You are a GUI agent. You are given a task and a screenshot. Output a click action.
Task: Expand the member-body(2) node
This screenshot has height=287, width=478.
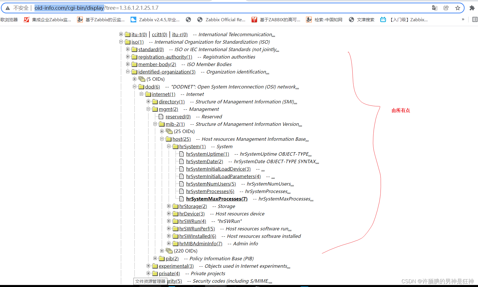tap(128, 64)
